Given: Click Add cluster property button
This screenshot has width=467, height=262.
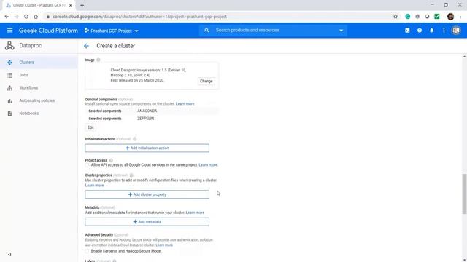Looking at the screenshot, I should (x=147, y=194).
